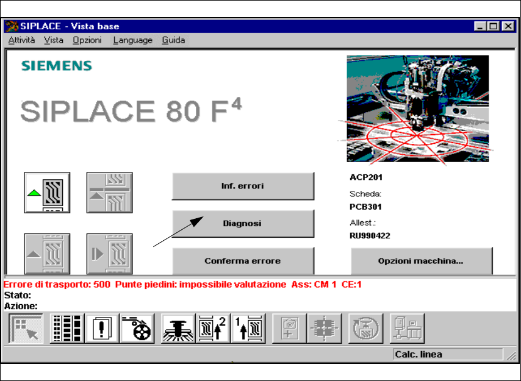Click the Inf. errori button

(243, 186)
